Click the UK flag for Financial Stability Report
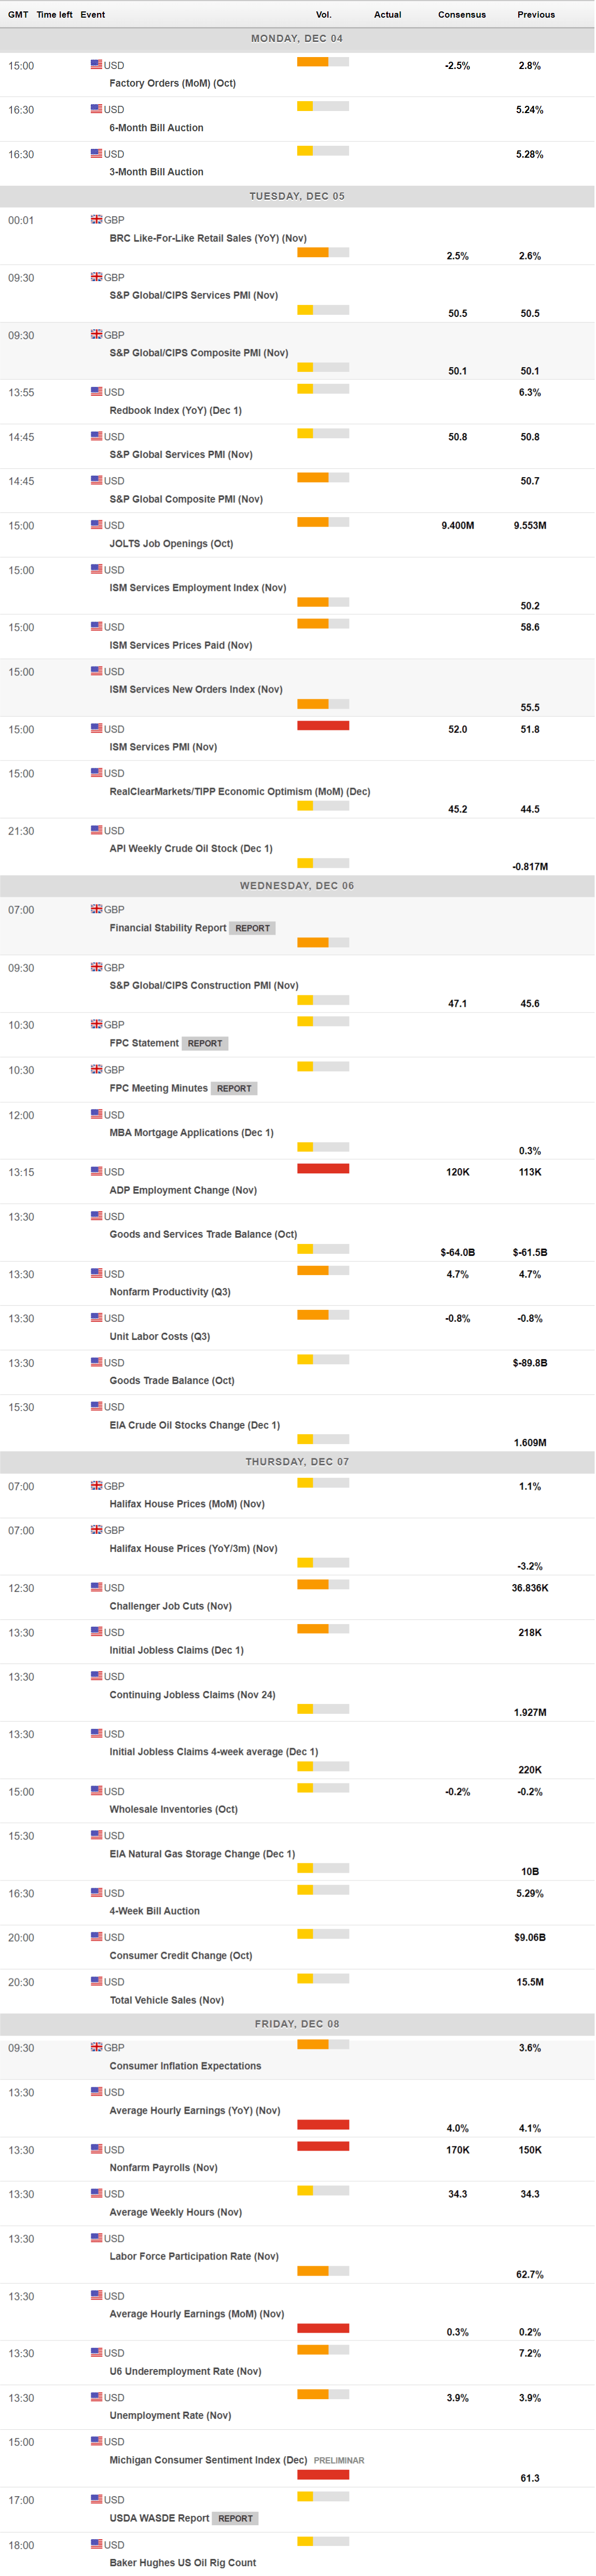The height and width of the screenshot is (2576, 596). [x=96, y=909]
